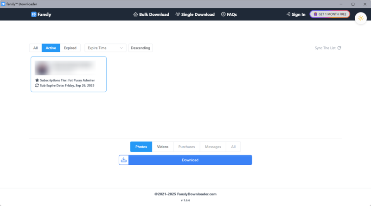Click the renew icon beside Sub Expire Date
This screenshot has width=371, height=206.
pyautogui.click(x=37, y=85)
